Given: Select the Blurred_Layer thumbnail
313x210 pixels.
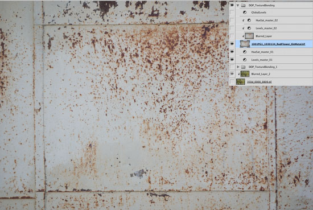Looking at the screenshot, I should pos(249,36).
